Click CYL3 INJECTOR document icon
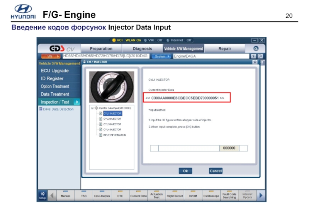Image resolution: width=309 pixels, height=214 pixels. click(101, 124)
